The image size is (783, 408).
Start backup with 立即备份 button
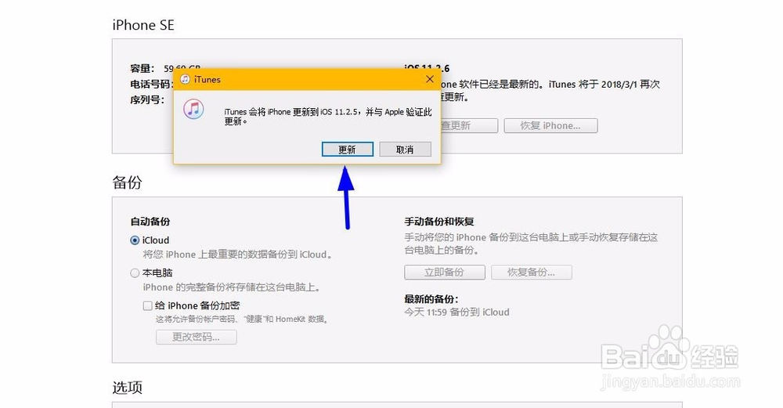[445, 273]
